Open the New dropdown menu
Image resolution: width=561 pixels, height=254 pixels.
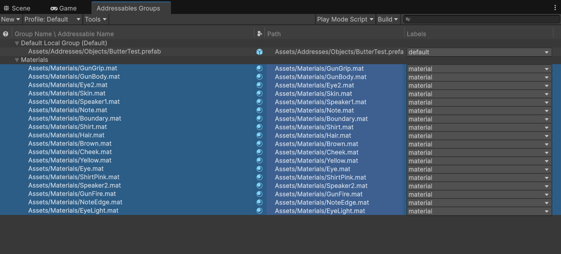click(x=11, y=19)
